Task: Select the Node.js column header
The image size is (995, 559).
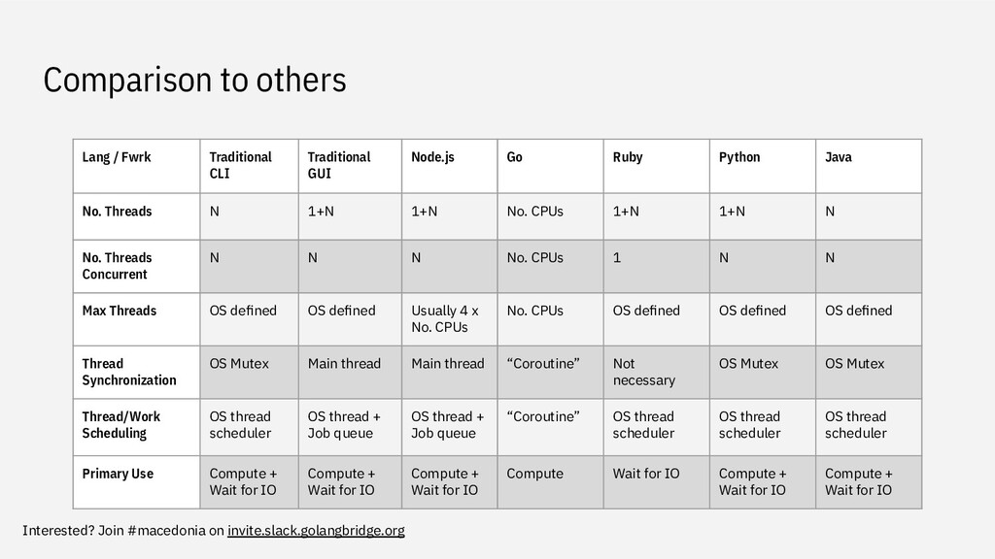Action: (x=449, y=166)
